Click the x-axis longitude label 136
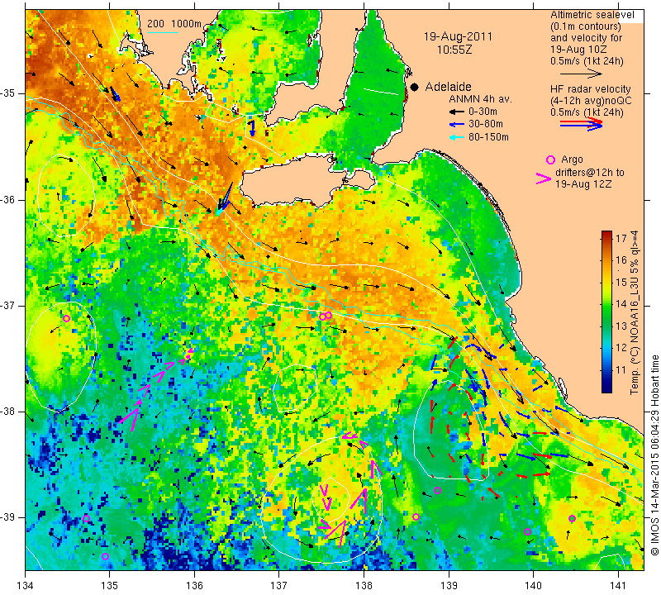This screenshot has width=661, height=595. click(x=194, y=586)
